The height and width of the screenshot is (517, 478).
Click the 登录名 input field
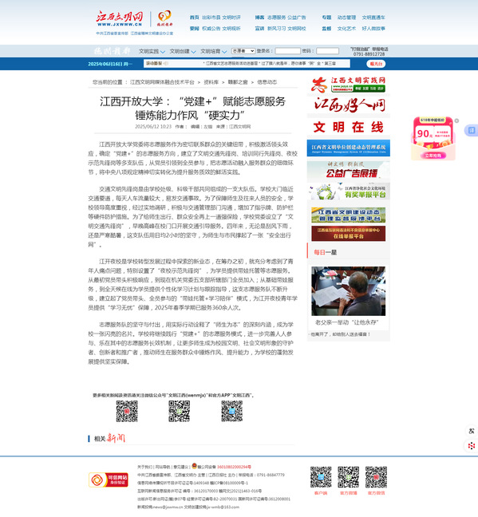point(287,51)
